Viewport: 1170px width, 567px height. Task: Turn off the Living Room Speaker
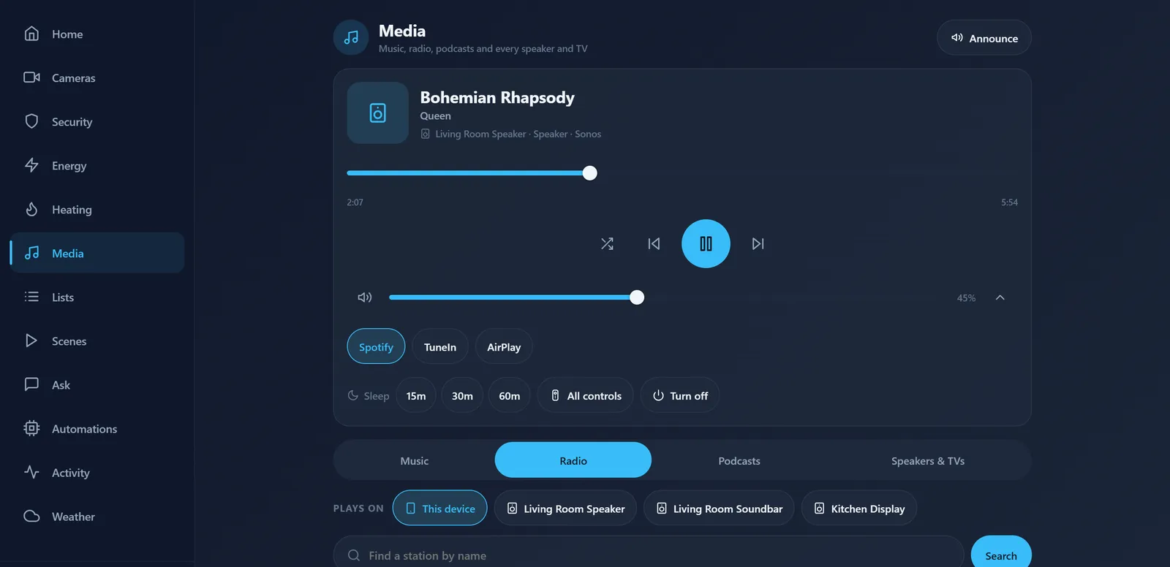click(680, 395)
